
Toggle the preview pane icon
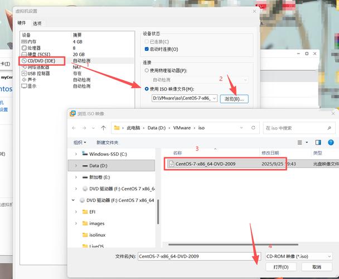pyautogui.click(x=318, y=142)
